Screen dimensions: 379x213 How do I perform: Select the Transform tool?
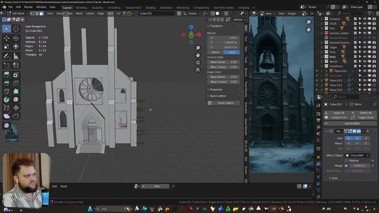pyautogui.click(x=16, y=46)
